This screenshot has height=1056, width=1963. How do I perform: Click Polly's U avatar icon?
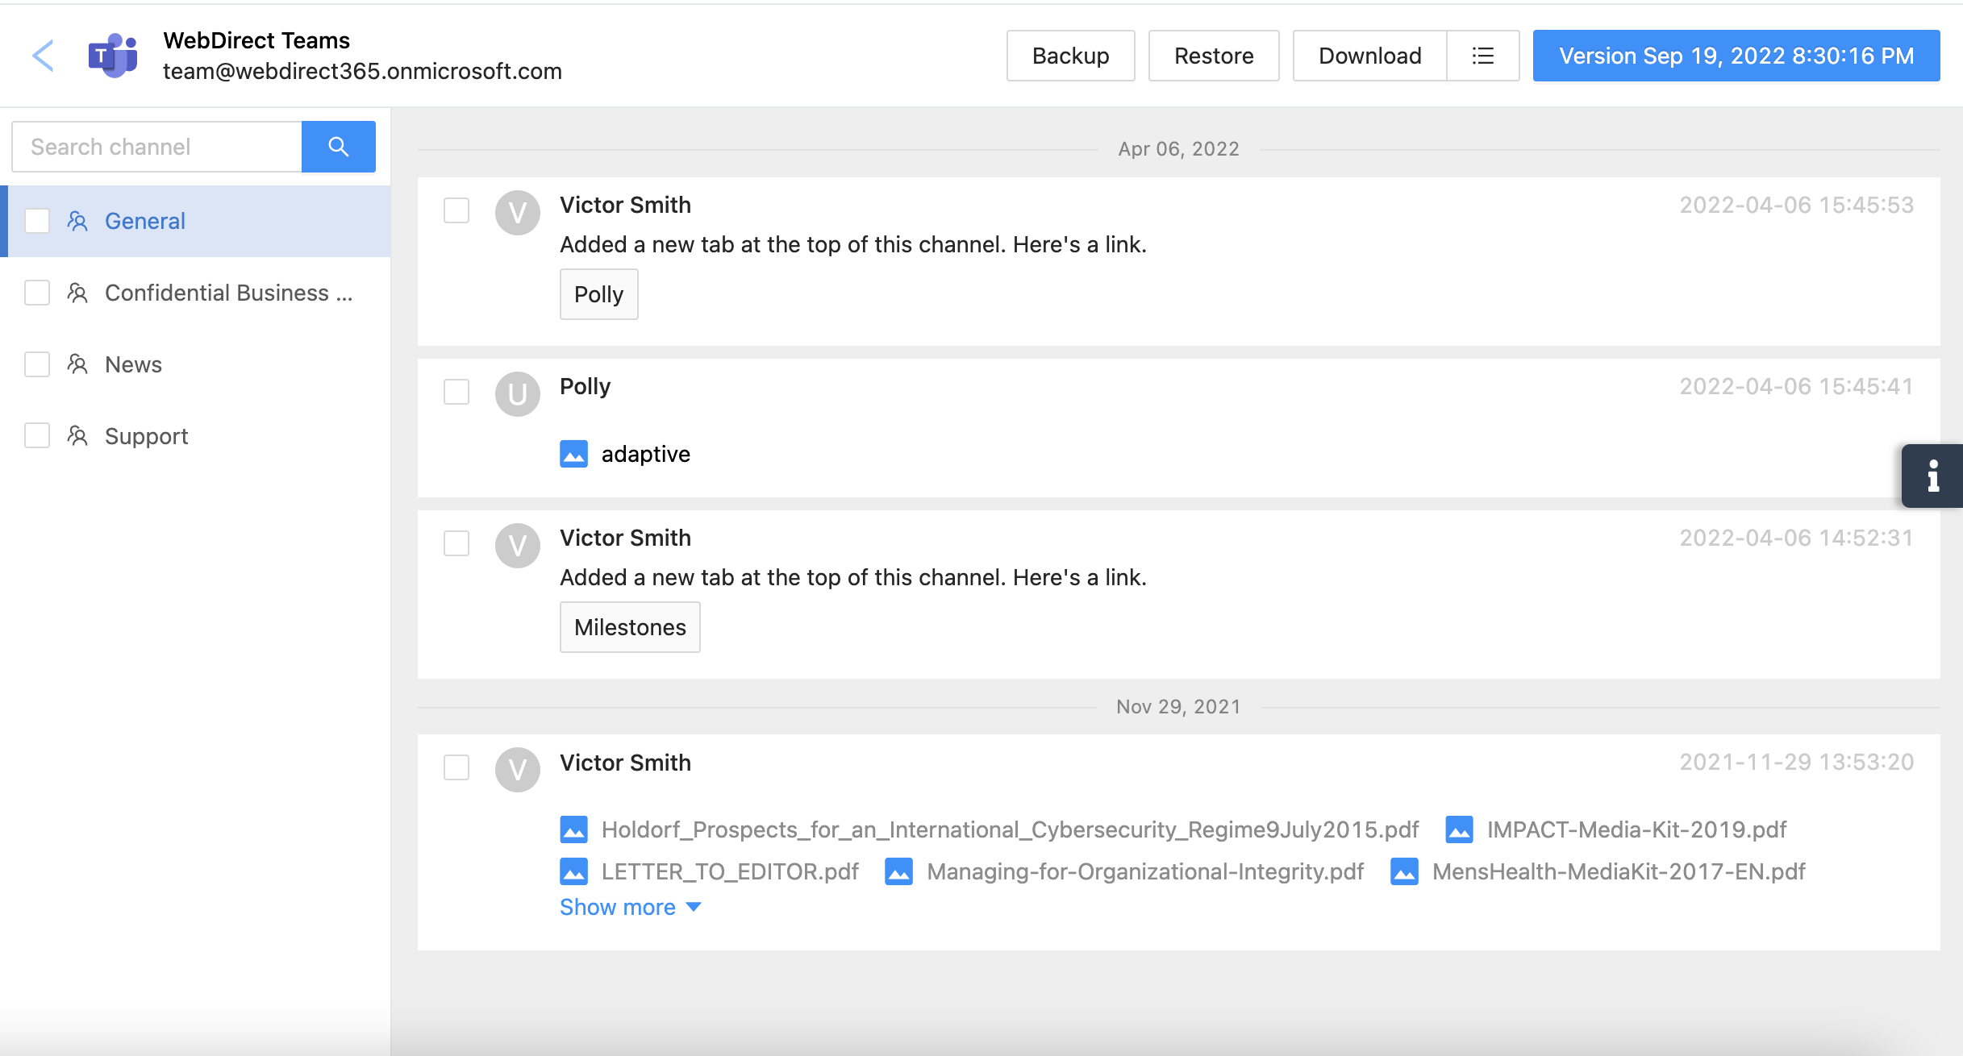(517, 394)
